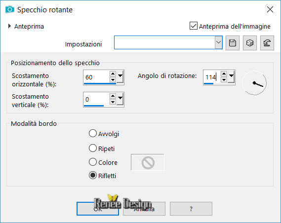This screenshot has width=281, height=223.
Task: Decrease vertical offset with down arrow
Action: tap(113, 102)
